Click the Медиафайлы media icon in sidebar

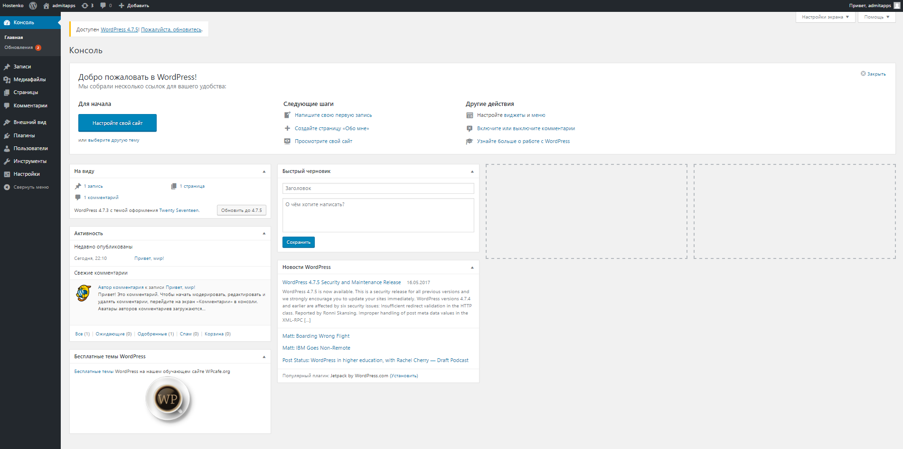pos(7,79)
